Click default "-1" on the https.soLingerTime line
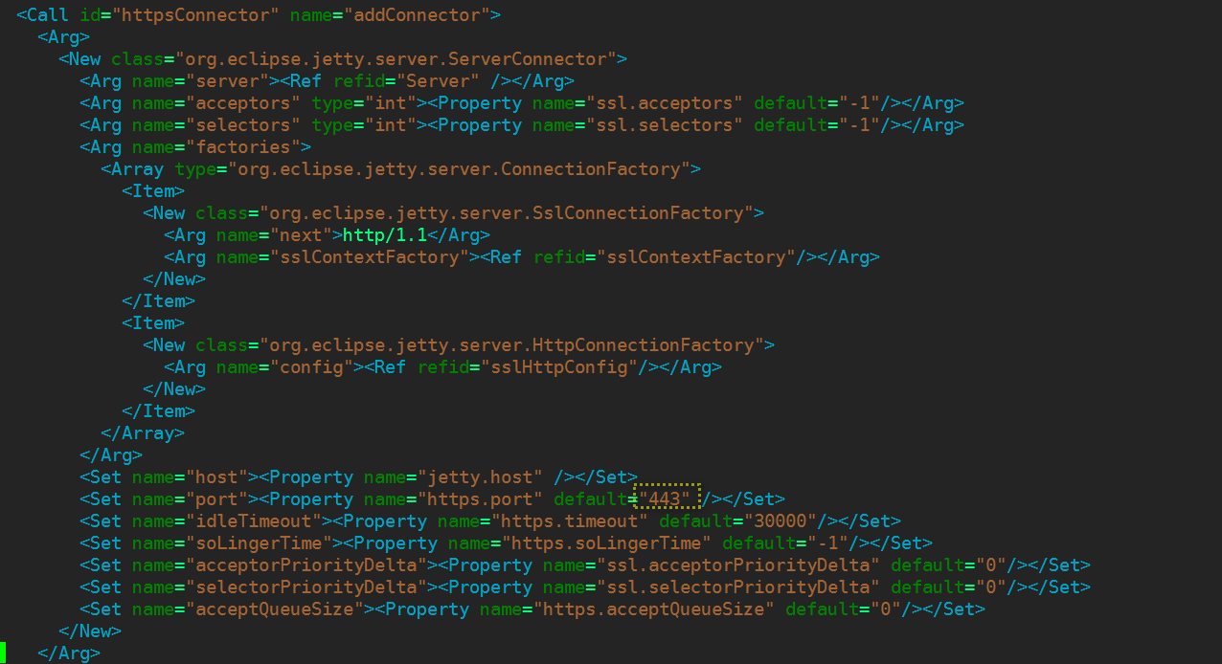This screenshot has height=664, width=1222. (827, 543)
